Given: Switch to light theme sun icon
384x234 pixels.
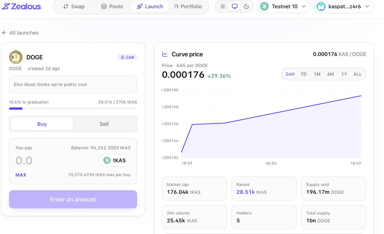Looking at the screenshot, I should coord(223,6).
